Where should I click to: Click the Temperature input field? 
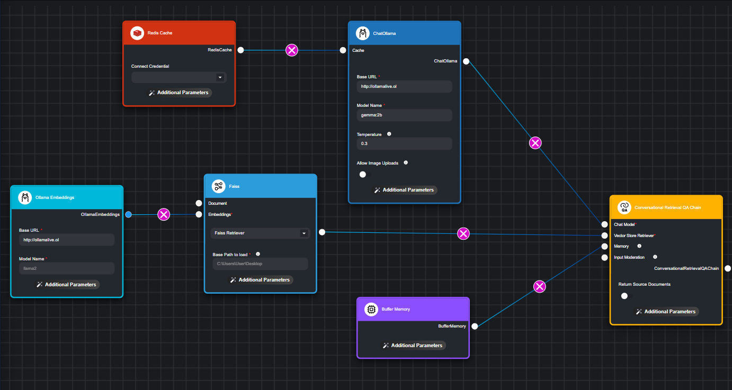pos(405,143)
